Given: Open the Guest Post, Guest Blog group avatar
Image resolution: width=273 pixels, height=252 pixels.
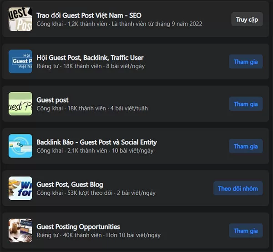Looking at the screenshot, I should point(20,188).
